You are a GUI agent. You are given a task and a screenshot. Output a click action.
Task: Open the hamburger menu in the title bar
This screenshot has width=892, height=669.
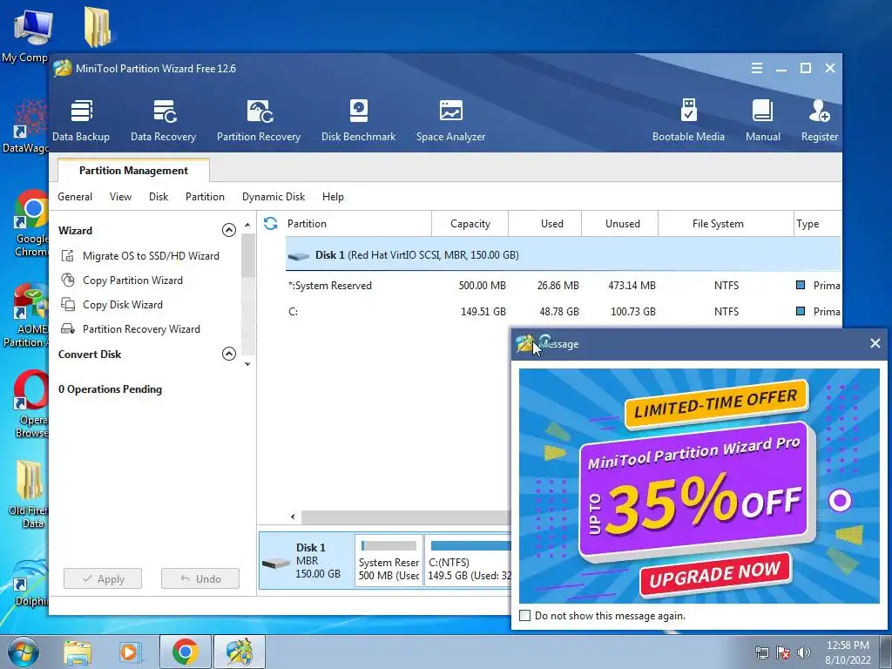tap(757, 68)
